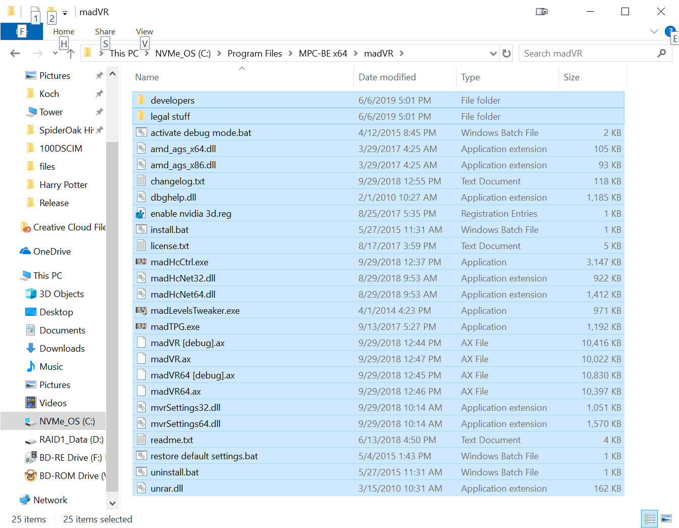The height and width of the screenshot is (528, 679).
Task: Open the Share ribbon tab
Action: coord(105,31)
